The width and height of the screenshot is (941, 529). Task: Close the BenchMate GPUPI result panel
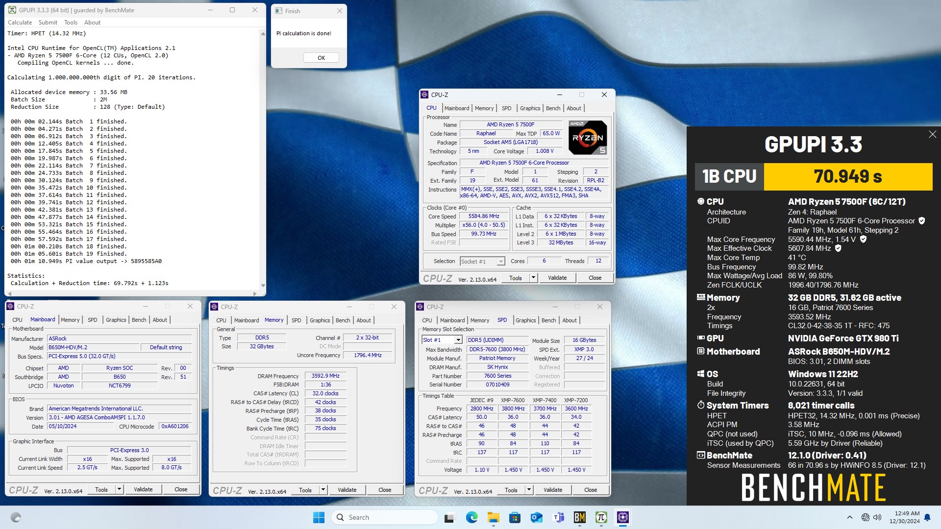(x=932, y=134)
